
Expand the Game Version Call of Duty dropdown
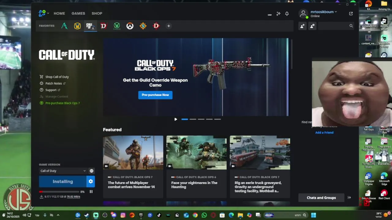pos(63,171)
